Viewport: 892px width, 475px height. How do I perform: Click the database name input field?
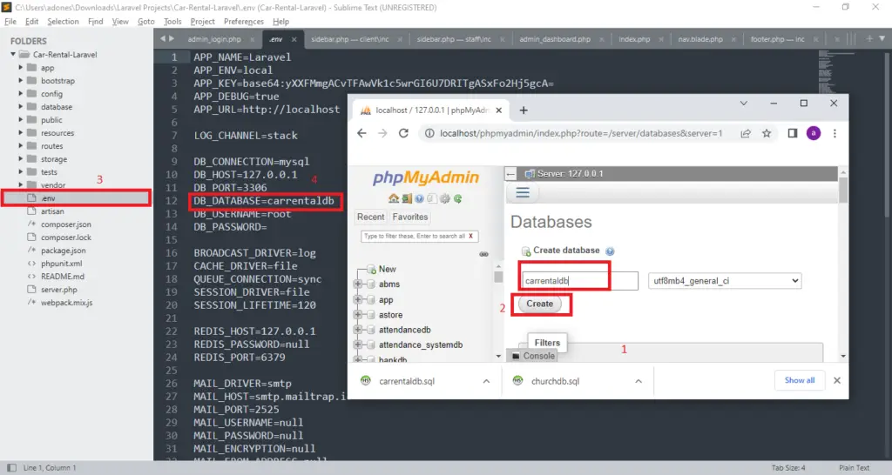click(579, 281)
